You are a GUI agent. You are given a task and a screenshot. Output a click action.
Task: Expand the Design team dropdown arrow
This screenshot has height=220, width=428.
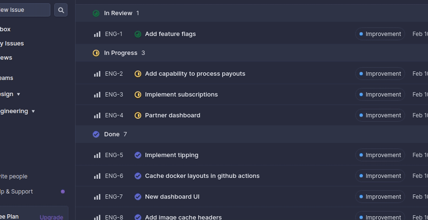[19, 94]
